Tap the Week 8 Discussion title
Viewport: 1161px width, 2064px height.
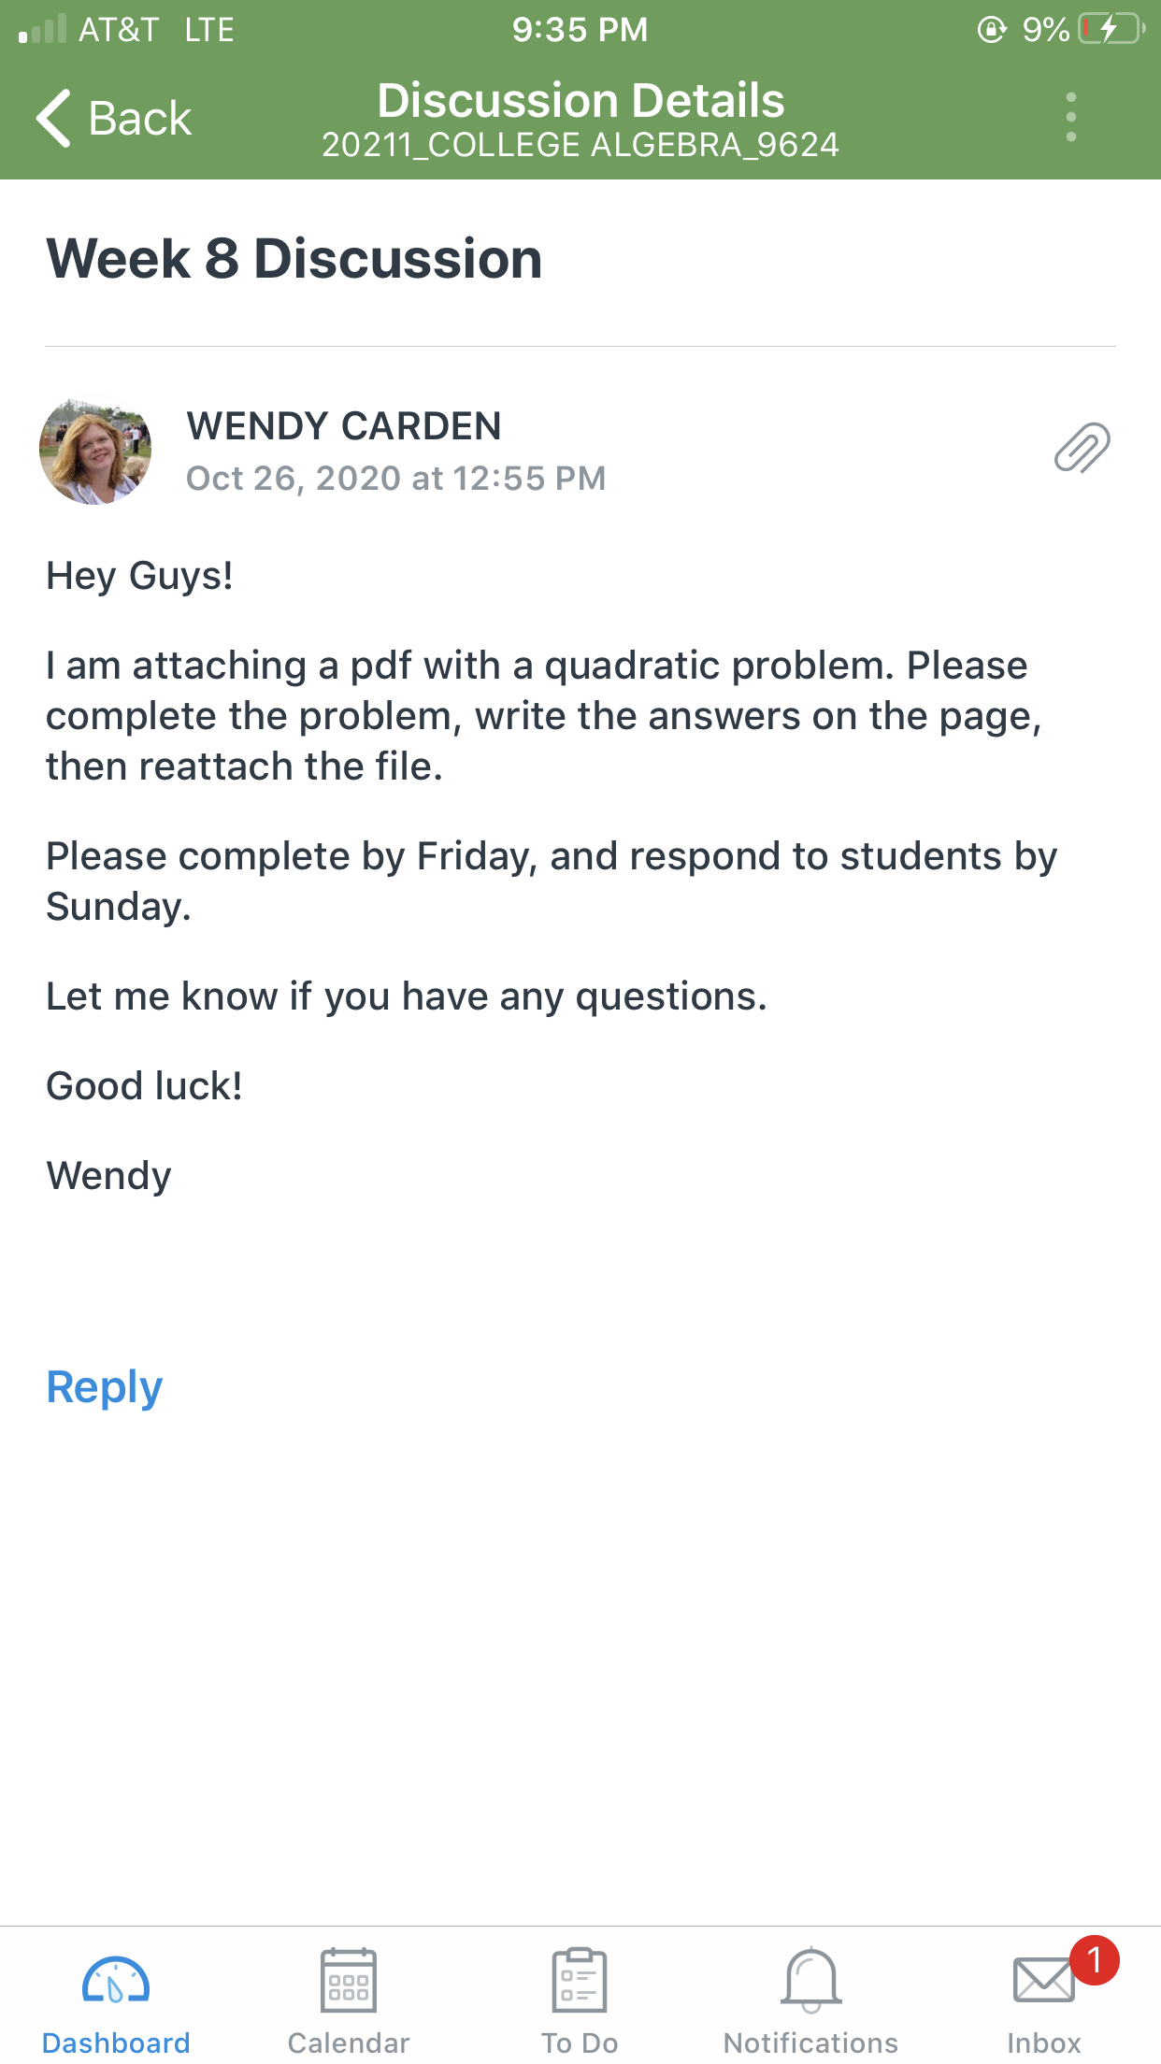tap(294, 258)
